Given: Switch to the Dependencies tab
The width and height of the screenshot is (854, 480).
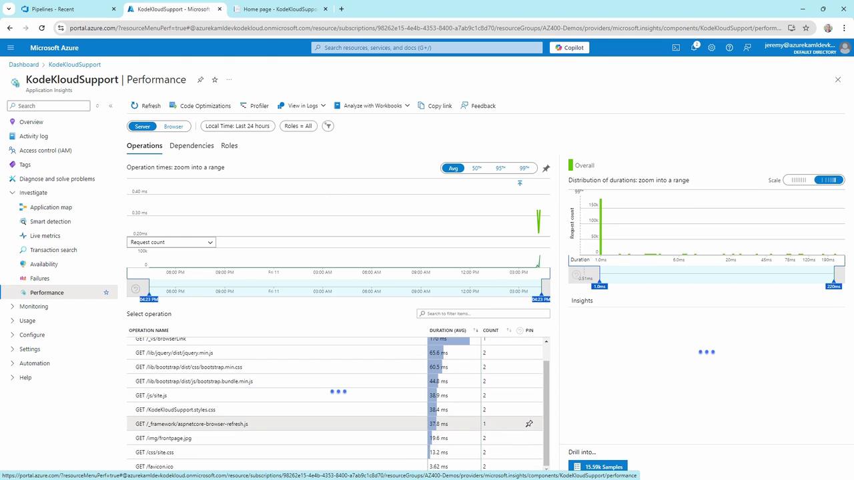Looking at the screenshot, I should coord(191,146).
